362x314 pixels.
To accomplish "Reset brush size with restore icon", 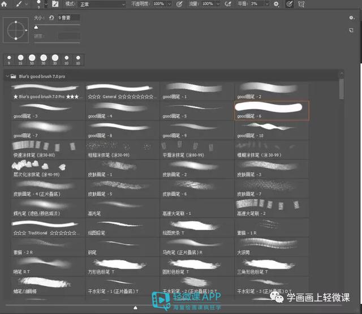I will point(51,18).
